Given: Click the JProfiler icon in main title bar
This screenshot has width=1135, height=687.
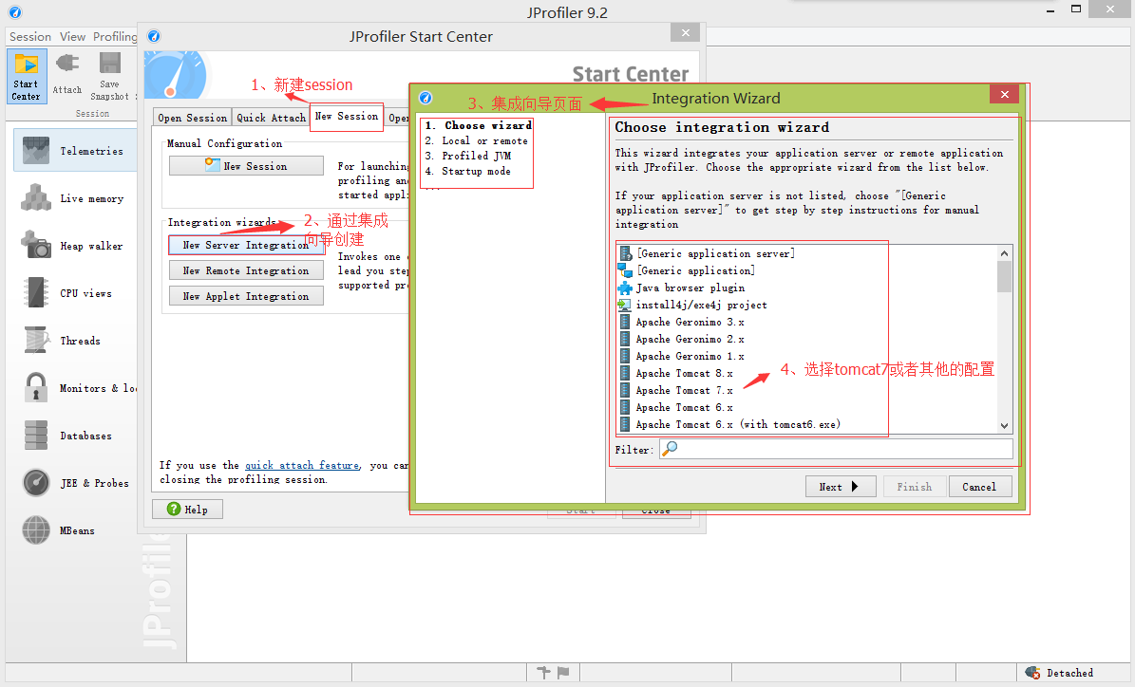Looking at the screenshot, I should pos(15,12).
